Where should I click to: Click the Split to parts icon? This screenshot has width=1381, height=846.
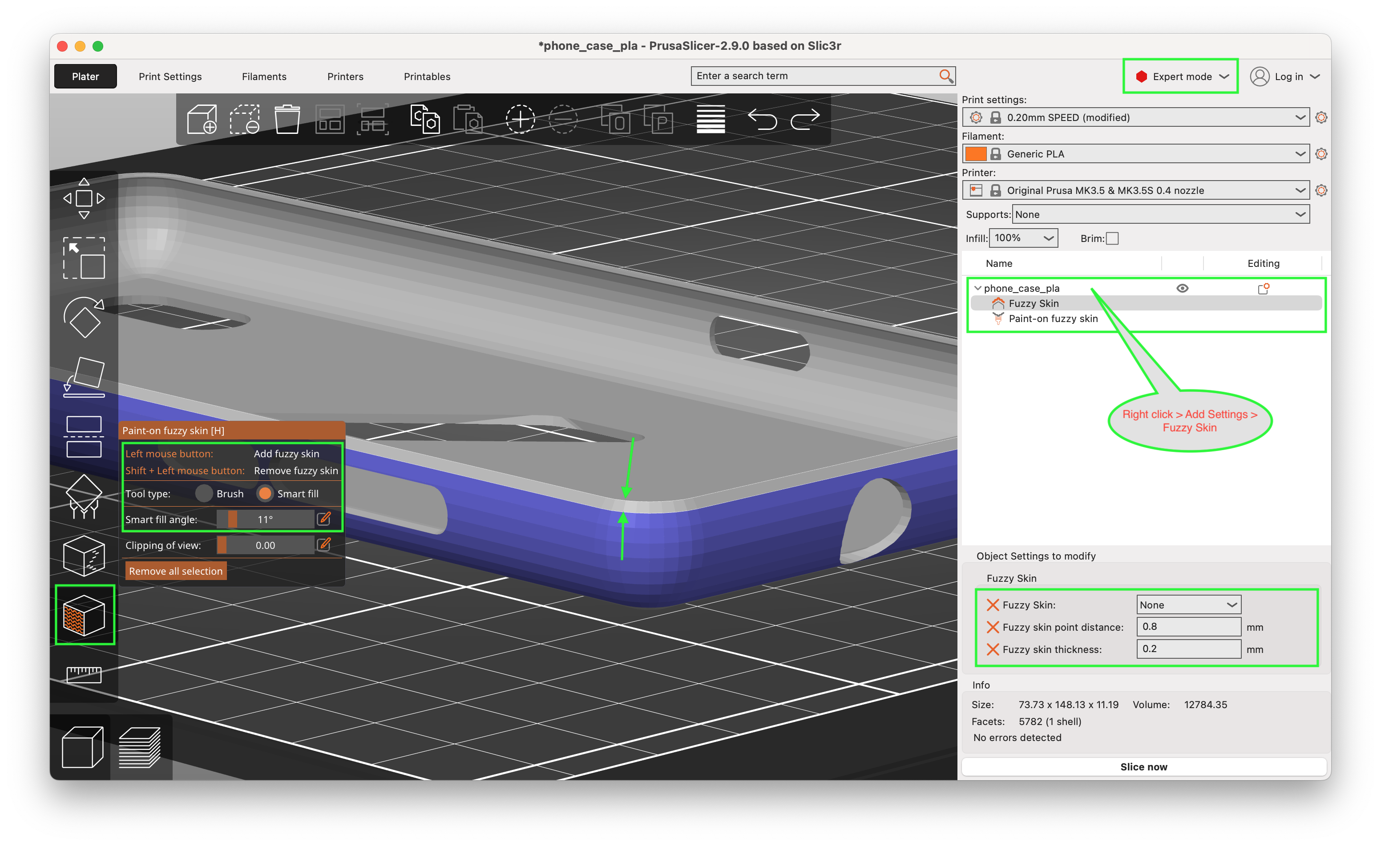tap(658, 119)
